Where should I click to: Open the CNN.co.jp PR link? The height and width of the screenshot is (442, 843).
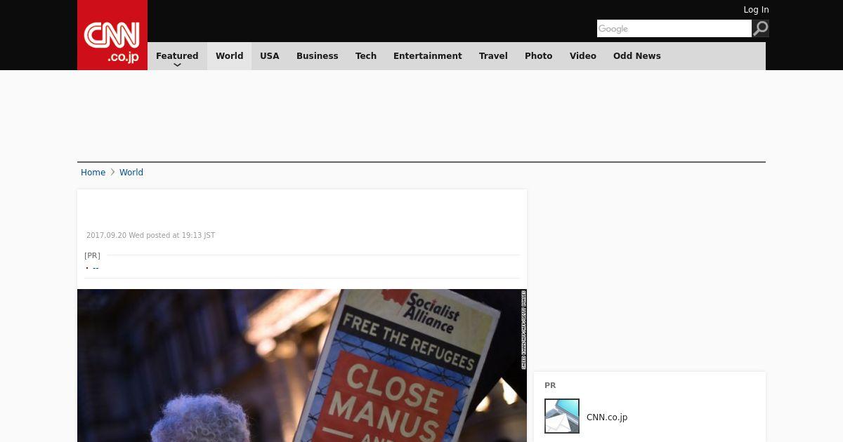(x=607, y=417)
